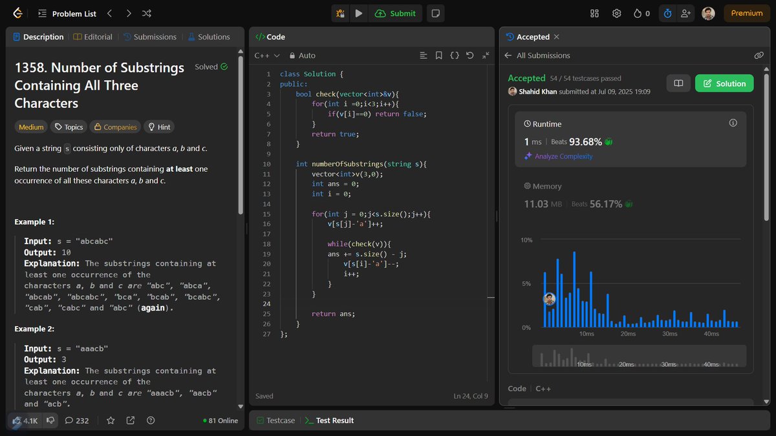Click the Code section label in the Accepted panel
Image resolution: width=776 pixels, height=436 pixels.
pos(517,388)
